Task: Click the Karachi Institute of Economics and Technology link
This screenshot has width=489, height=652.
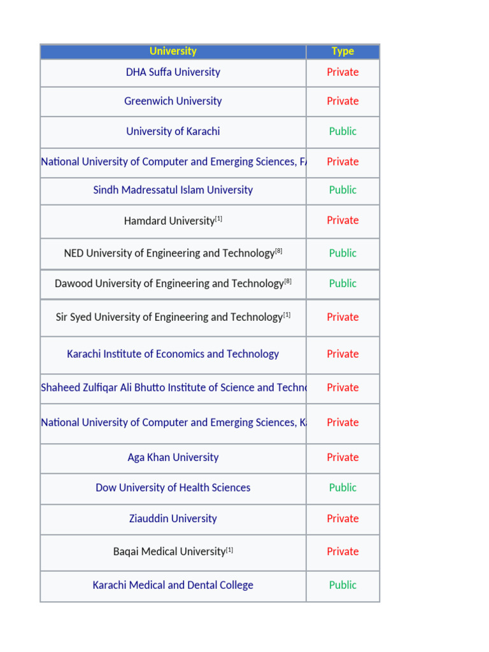Action: pos(173,354)
